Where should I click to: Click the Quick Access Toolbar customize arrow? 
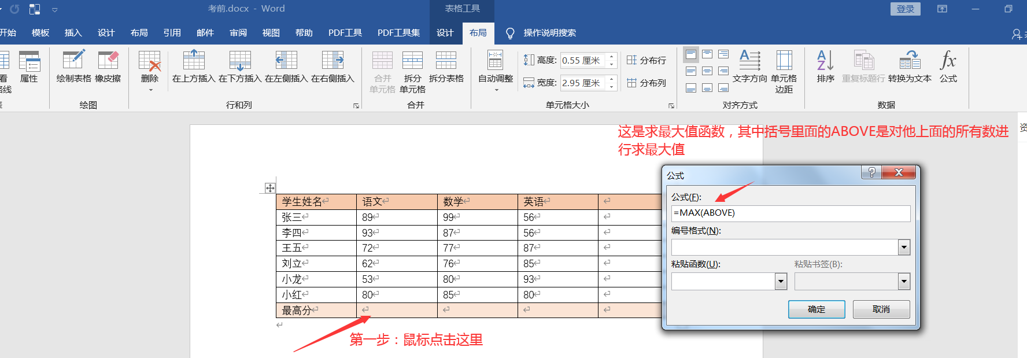(55, 9)
